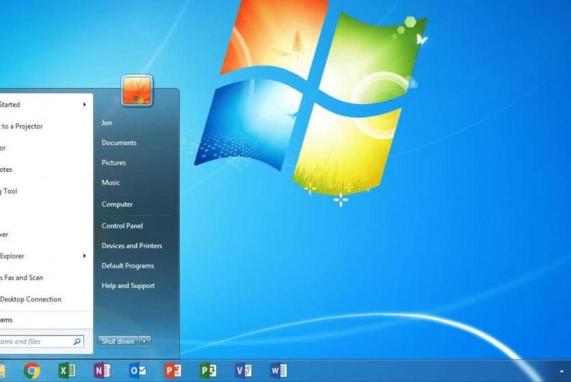The width and height of the screenshot is (571, 382).
Task: Click the user account flower picture
Action: click(137, 90)
